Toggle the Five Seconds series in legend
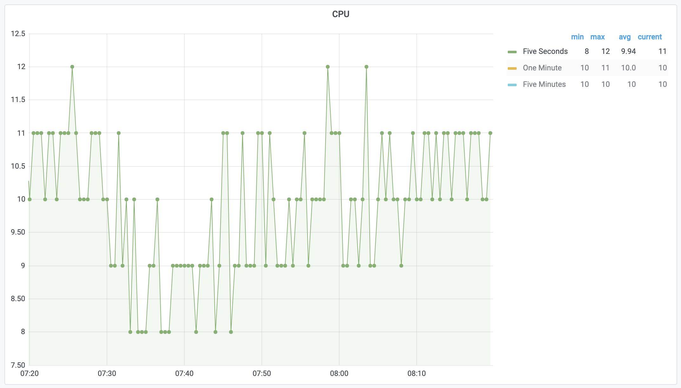Screen dimensions: 681x388 point(545,51)
